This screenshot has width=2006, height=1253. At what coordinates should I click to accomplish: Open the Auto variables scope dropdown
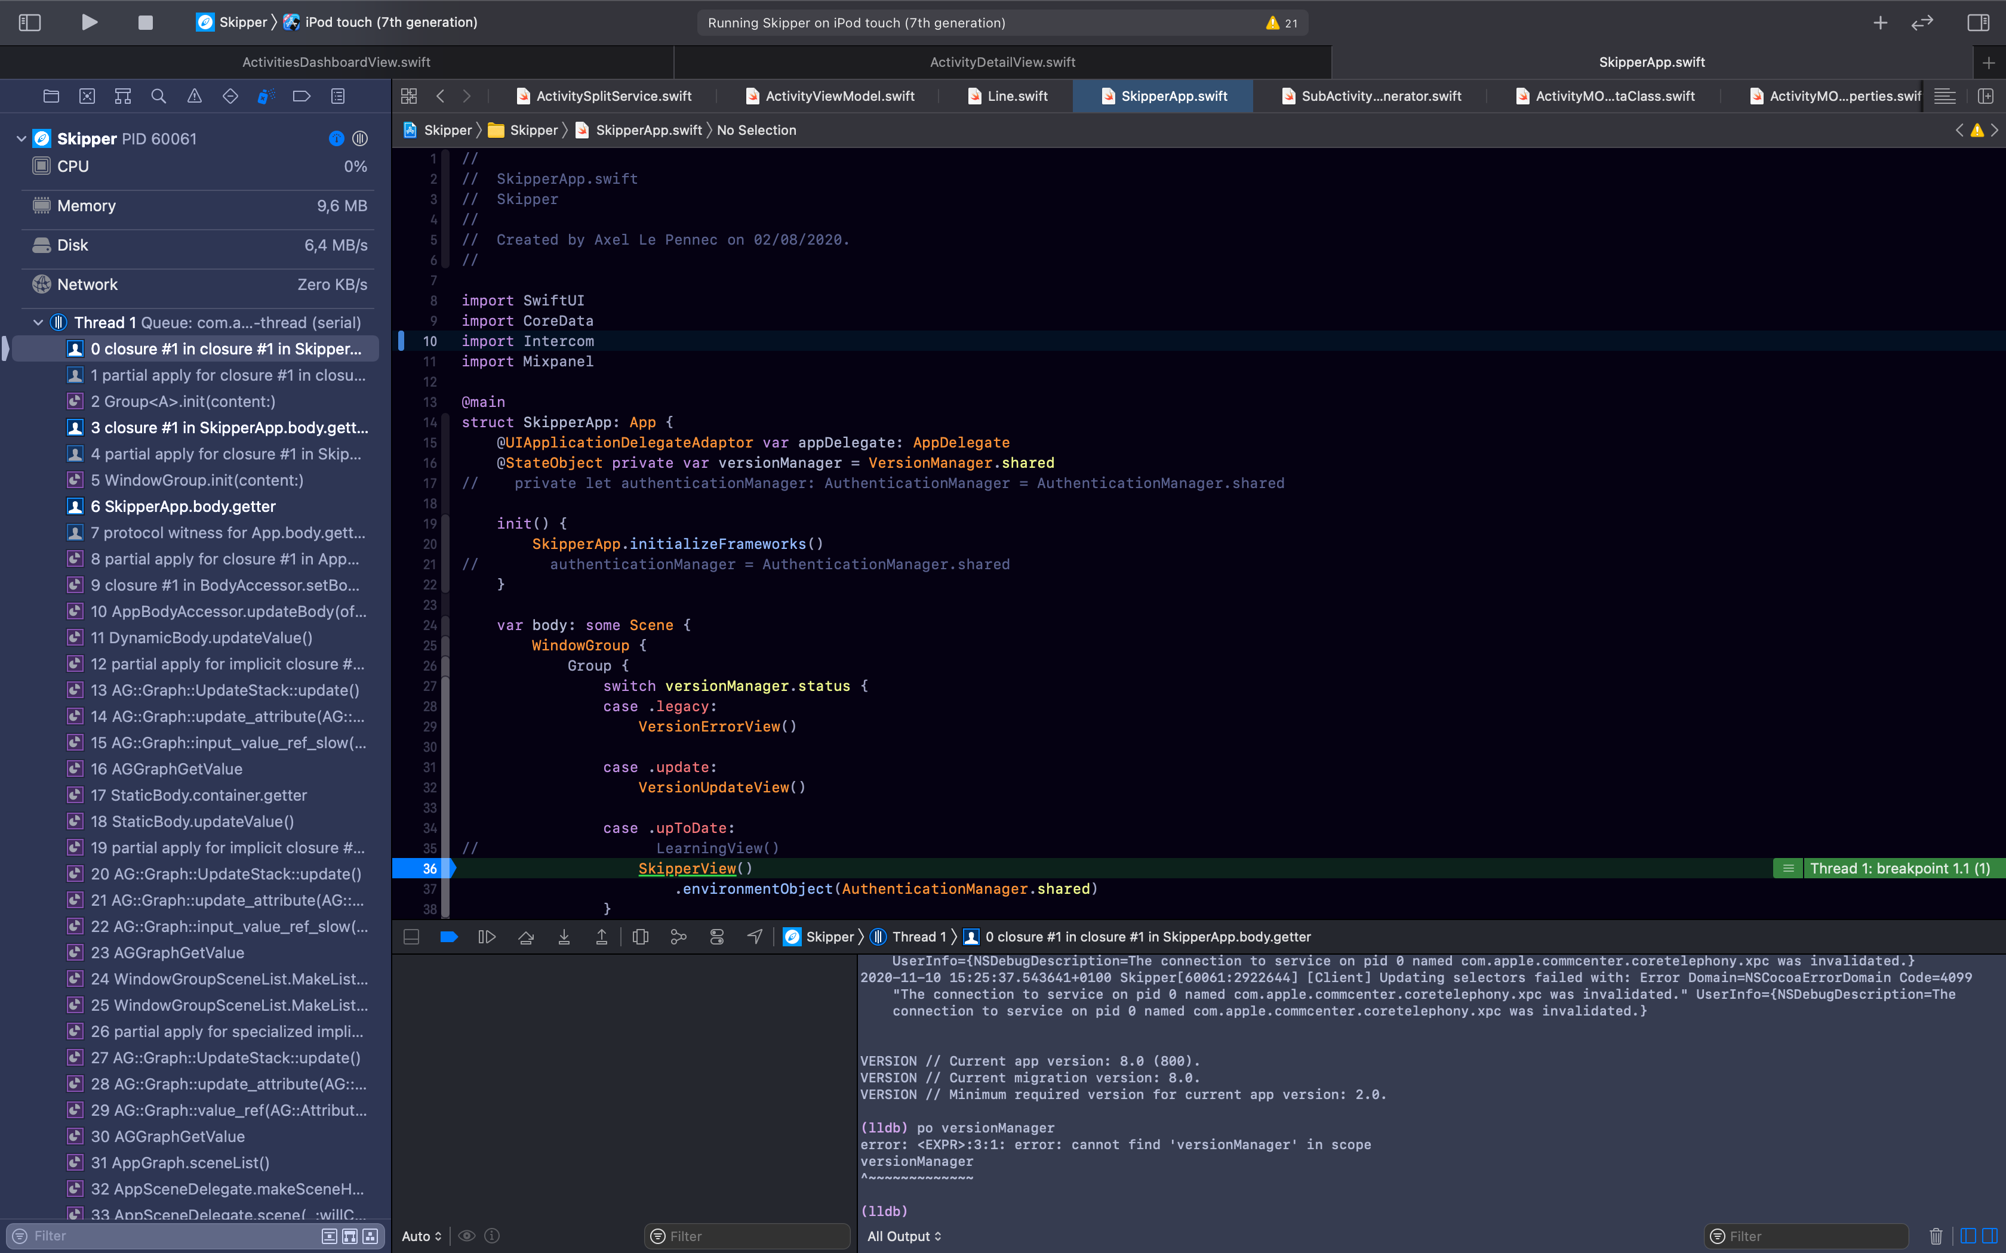tap(422, 1236)
